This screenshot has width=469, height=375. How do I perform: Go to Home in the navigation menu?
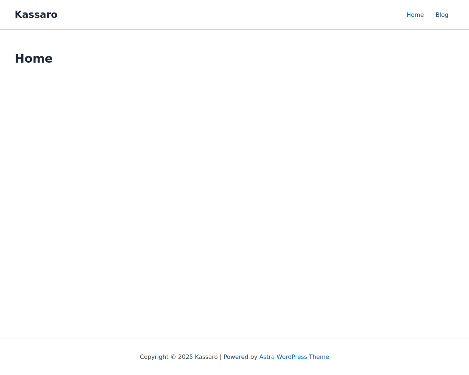415,15
